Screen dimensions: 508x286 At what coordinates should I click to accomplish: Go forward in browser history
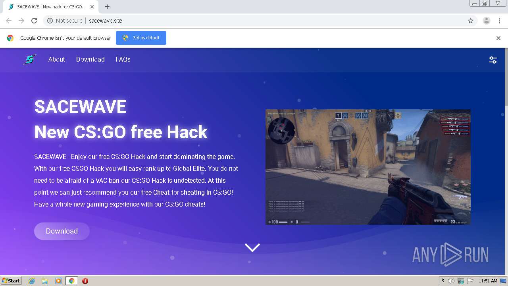click(x=21, y=21)
